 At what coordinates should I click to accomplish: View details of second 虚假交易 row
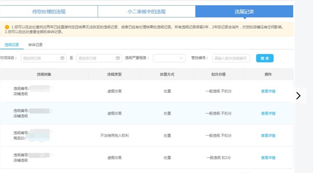[x=268, y=113]
